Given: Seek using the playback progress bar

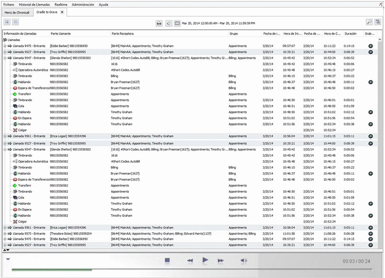Looking at the screenshot, I should (x=192, y=270).
